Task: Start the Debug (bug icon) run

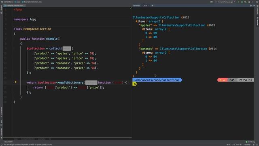Action: 242,2
